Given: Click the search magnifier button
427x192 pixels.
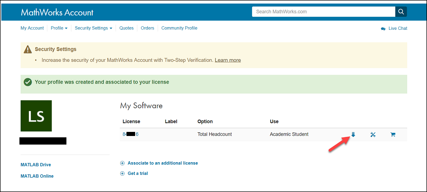Looking at the screenshot, I should click(401, 12).
